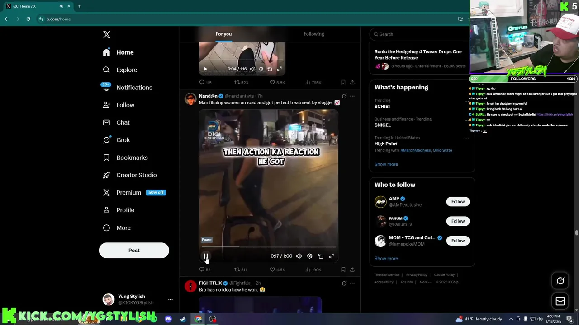This screenshot has height=325, width=579.
Task: Open replies on the post with 115 comments
Action: [205, 82]
